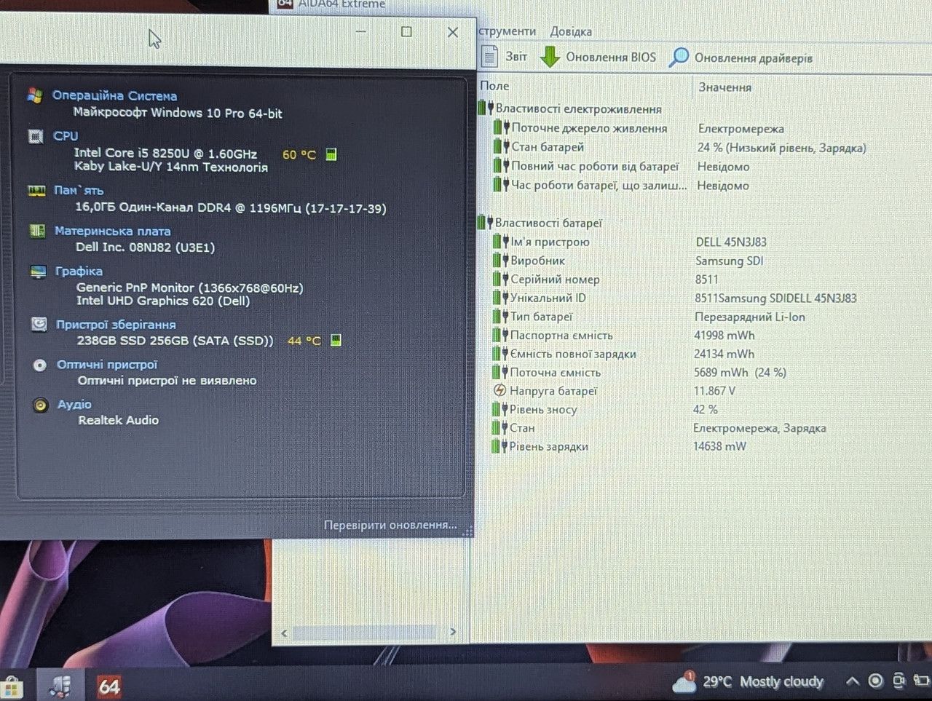Click the text Майкрософт Windows 10 Pro 64-bit
Image resolution: width=932 pixels, height=701 pixels.
178,113
